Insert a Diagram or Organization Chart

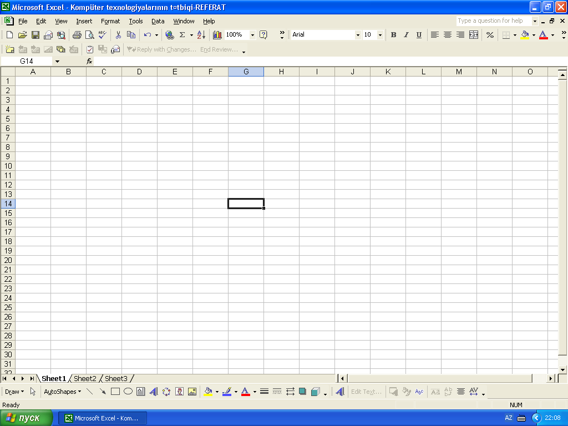pos(166,392)
